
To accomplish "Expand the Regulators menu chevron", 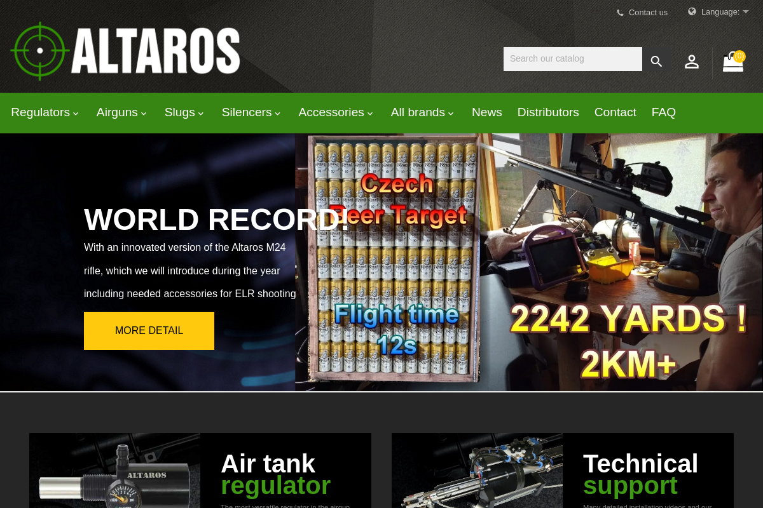I will tap(76, 114).
